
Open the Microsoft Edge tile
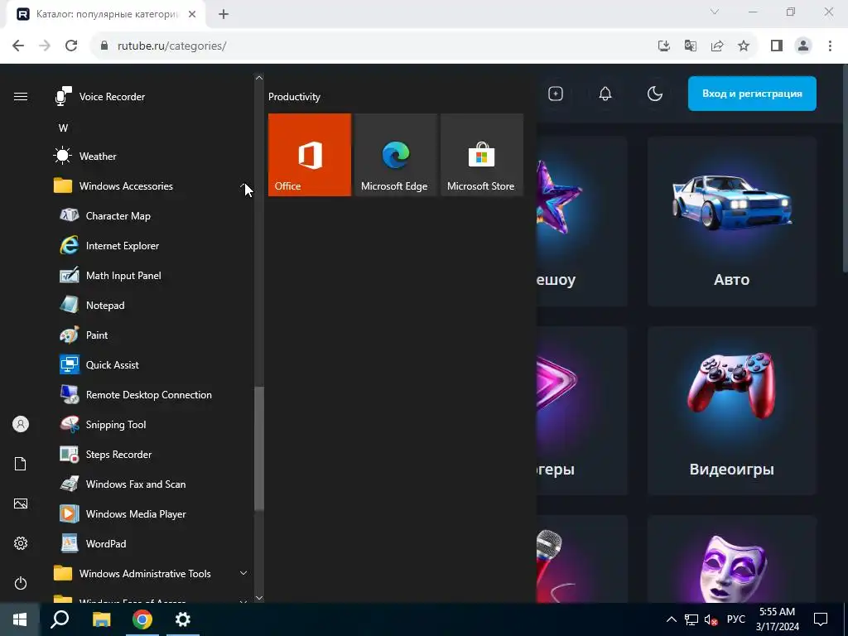click(395, 155)
